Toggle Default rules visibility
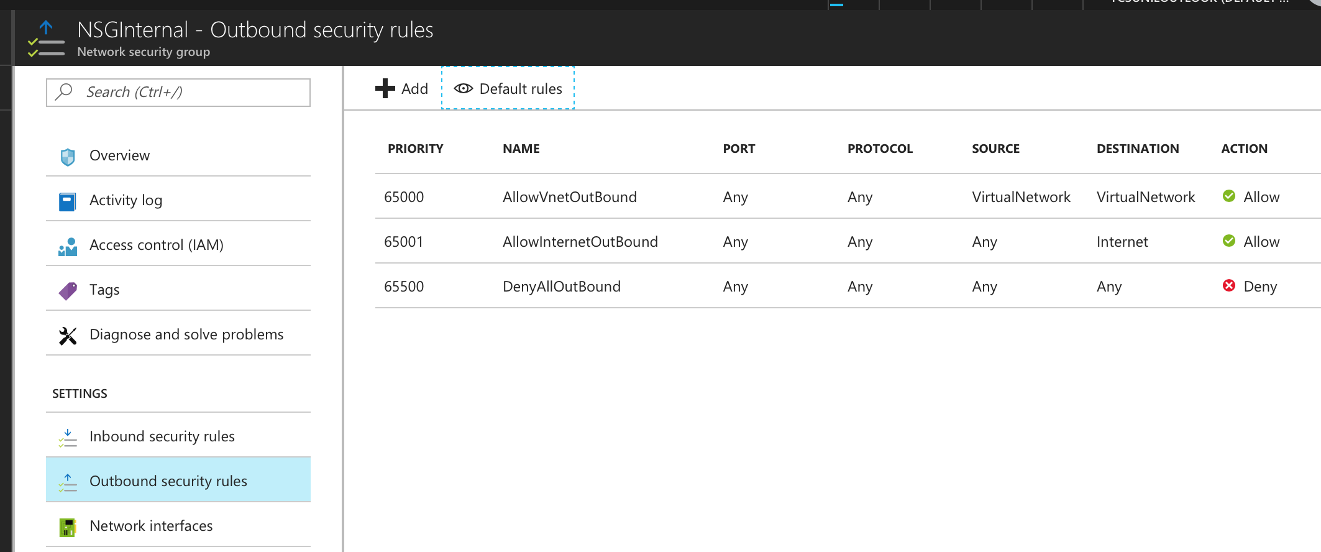Viewport: 1321px width, 552px height. (x=508, y=88)
